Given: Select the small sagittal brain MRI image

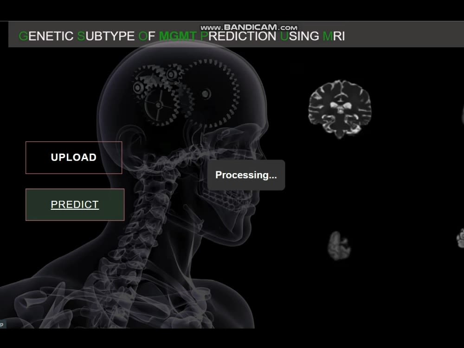Looking at the screenshot, I should (x=339, y=245).
